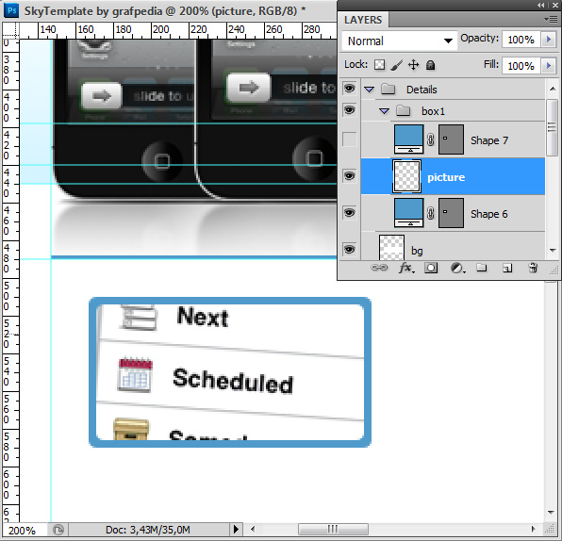The image size is (562, 541).
Task: Link layers chain icon at panel bottom
Action: pyautogui.click(x=379, y=268)
